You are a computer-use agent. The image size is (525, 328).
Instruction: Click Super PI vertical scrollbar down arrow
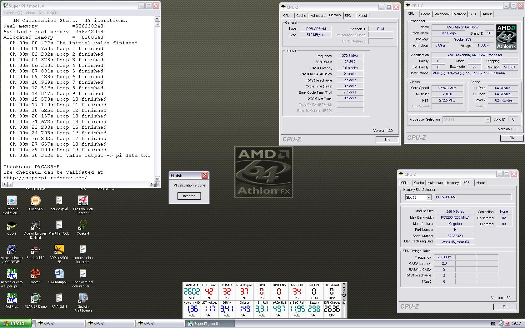[157, 179]
